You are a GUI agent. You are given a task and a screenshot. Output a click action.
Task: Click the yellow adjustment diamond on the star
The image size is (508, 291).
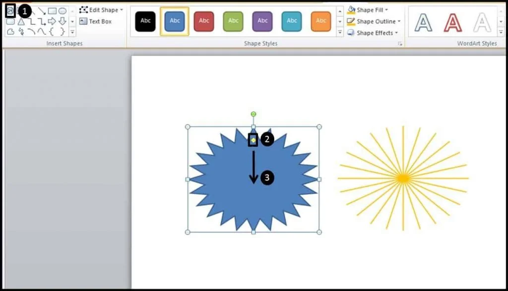pos(253,140)
